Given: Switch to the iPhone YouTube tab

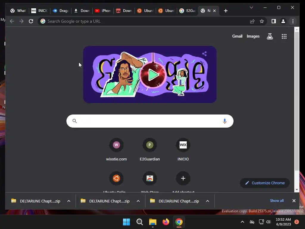Looking at the screenshot, I should point(103,11).
